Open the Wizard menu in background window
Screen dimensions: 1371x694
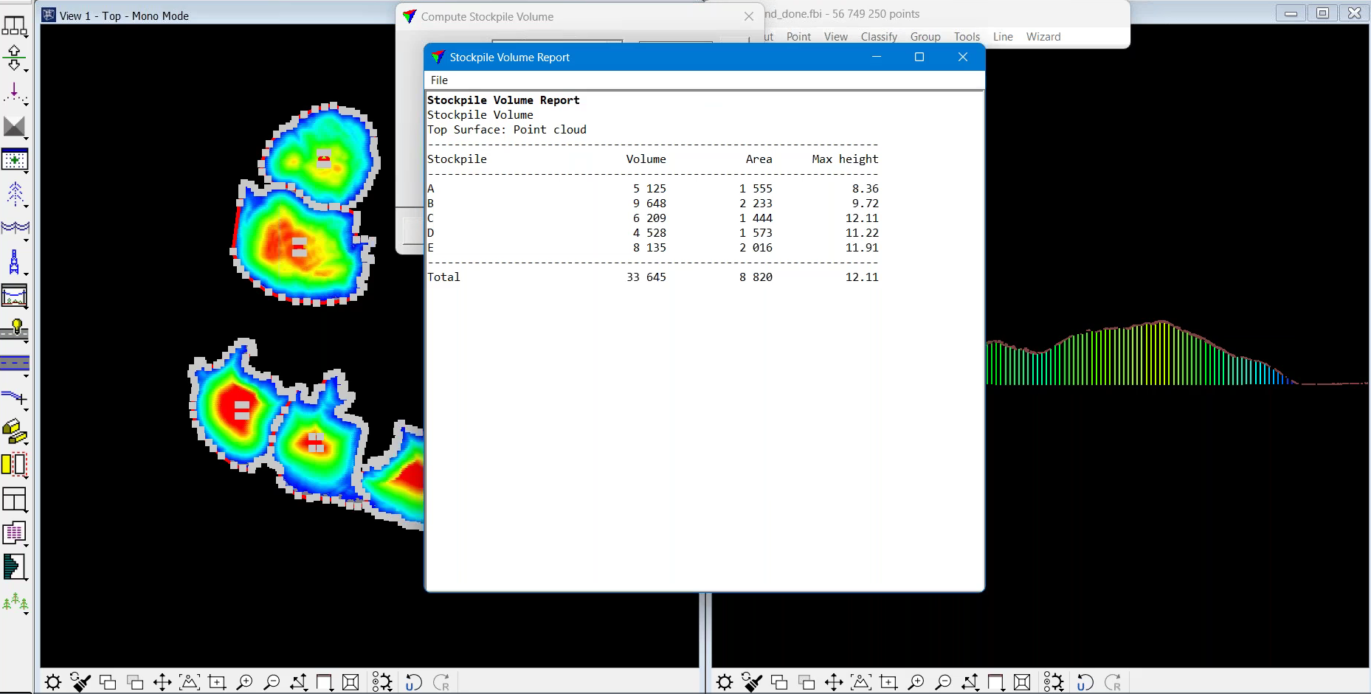(1043, 37)
